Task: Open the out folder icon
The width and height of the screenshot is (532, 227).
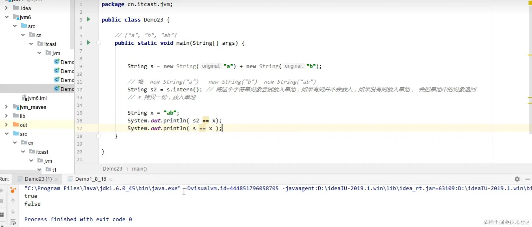Action: tap(16, 125)
